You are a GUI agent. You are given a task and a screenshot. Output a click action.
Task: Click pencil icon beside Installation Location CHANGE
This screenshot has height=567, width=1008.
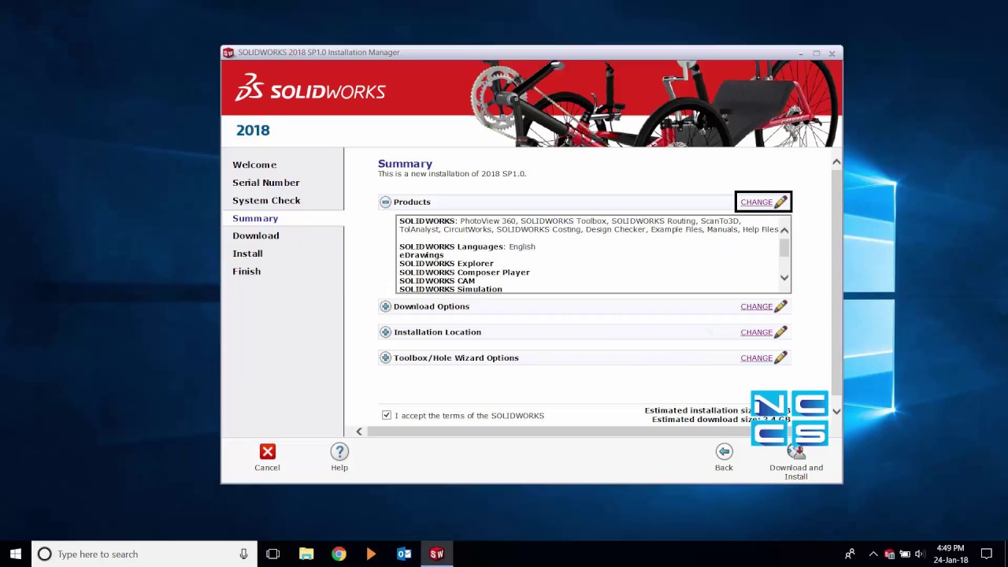click(x=780, y=332)
